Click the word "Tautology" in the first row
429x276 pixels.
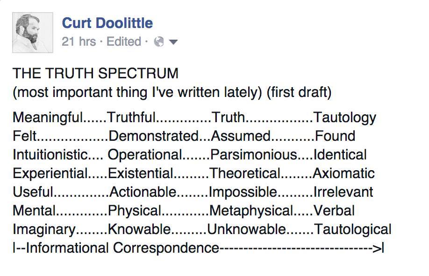[x=344, y=117]
